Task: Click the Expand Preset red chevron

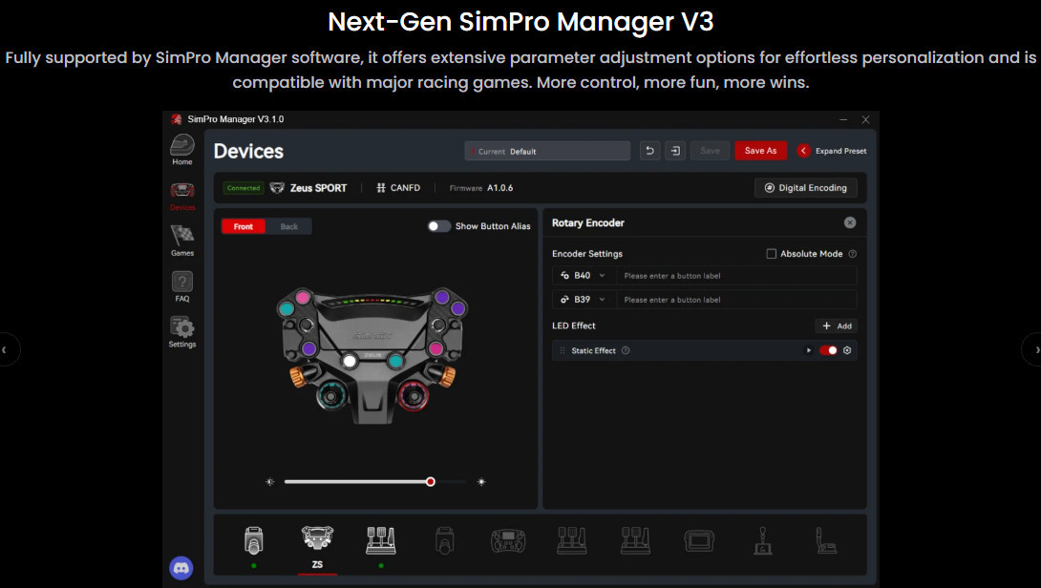Action: coord(803,151)
